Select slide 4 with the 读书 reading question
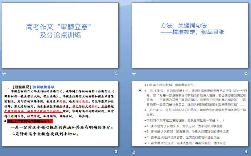Image resolution: width=251 pixels, height=156 pixels. [190, 114]
